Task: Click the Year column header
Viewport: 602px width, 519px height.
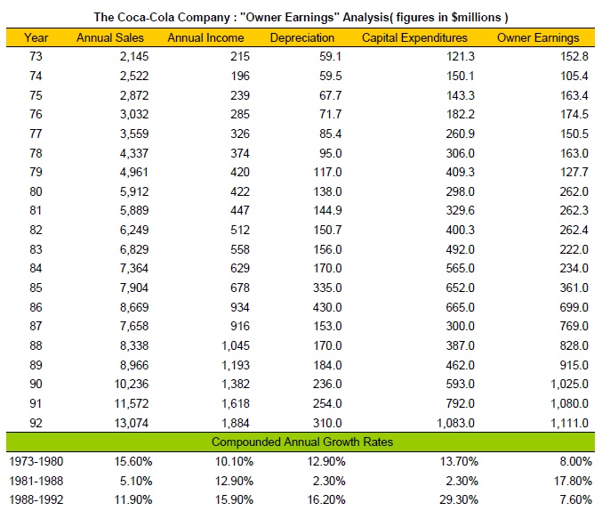Action: click(x=36, y=37)
